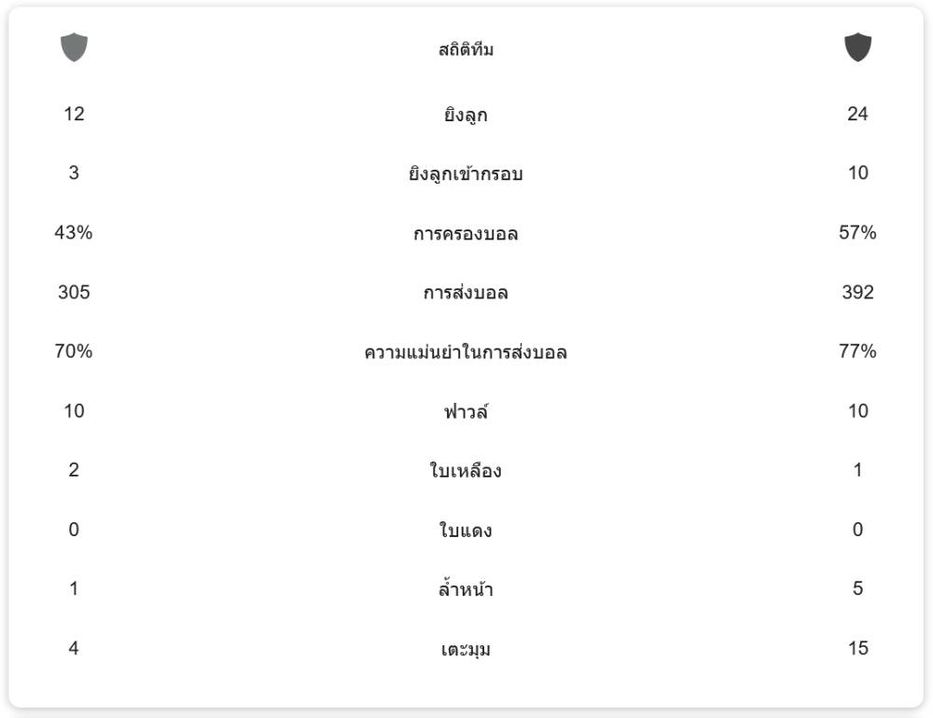The image size is (933, 718).
Task: Click the left team's gray shield icon
Action: click(74, 48)
